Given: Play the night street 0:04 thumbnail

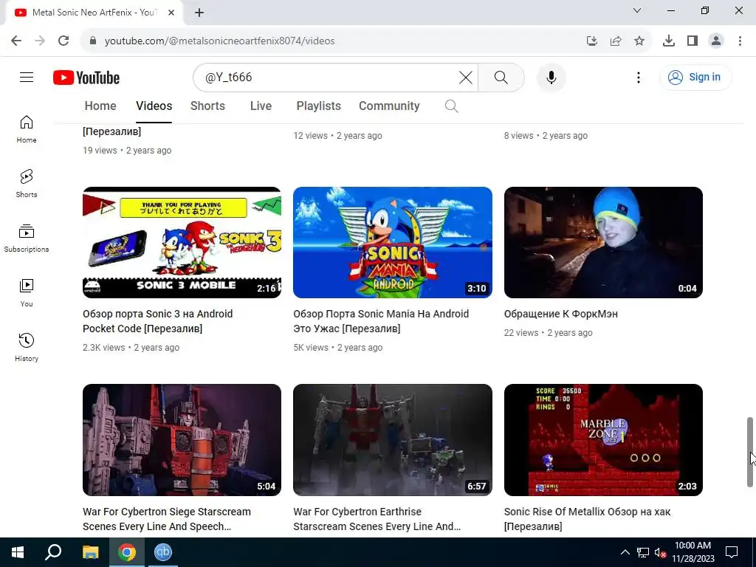Looking at the screenshot, I should click(603, 242).
